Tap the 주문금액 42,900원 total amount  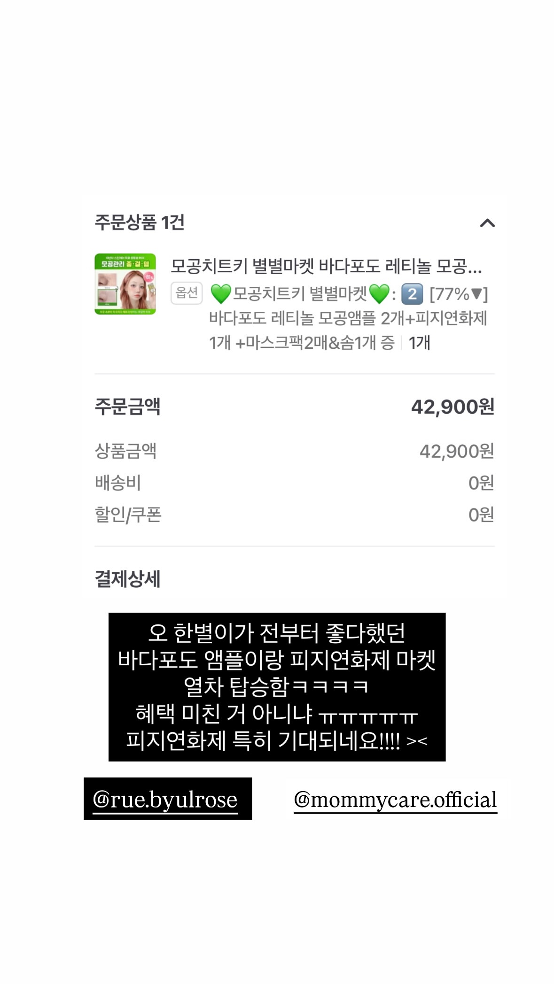[x=453, y=407]
